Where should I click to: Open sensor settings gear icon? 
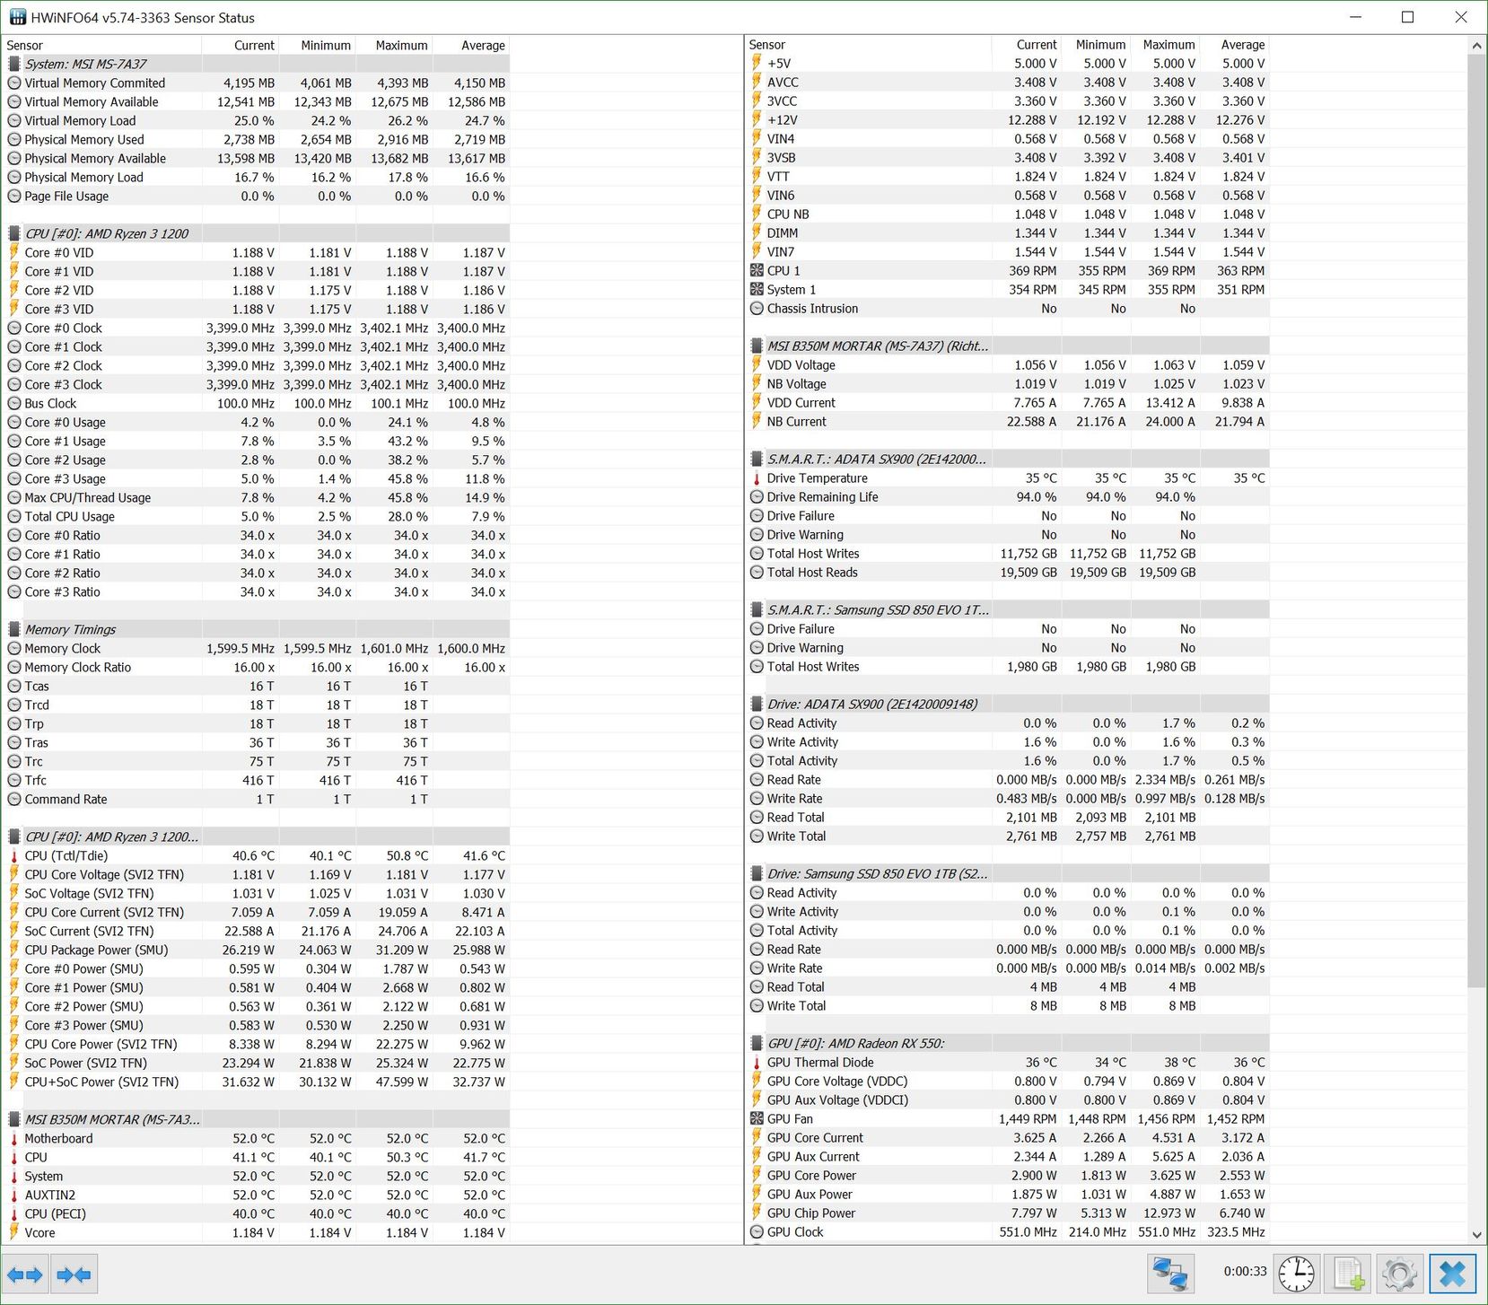1400,1274
